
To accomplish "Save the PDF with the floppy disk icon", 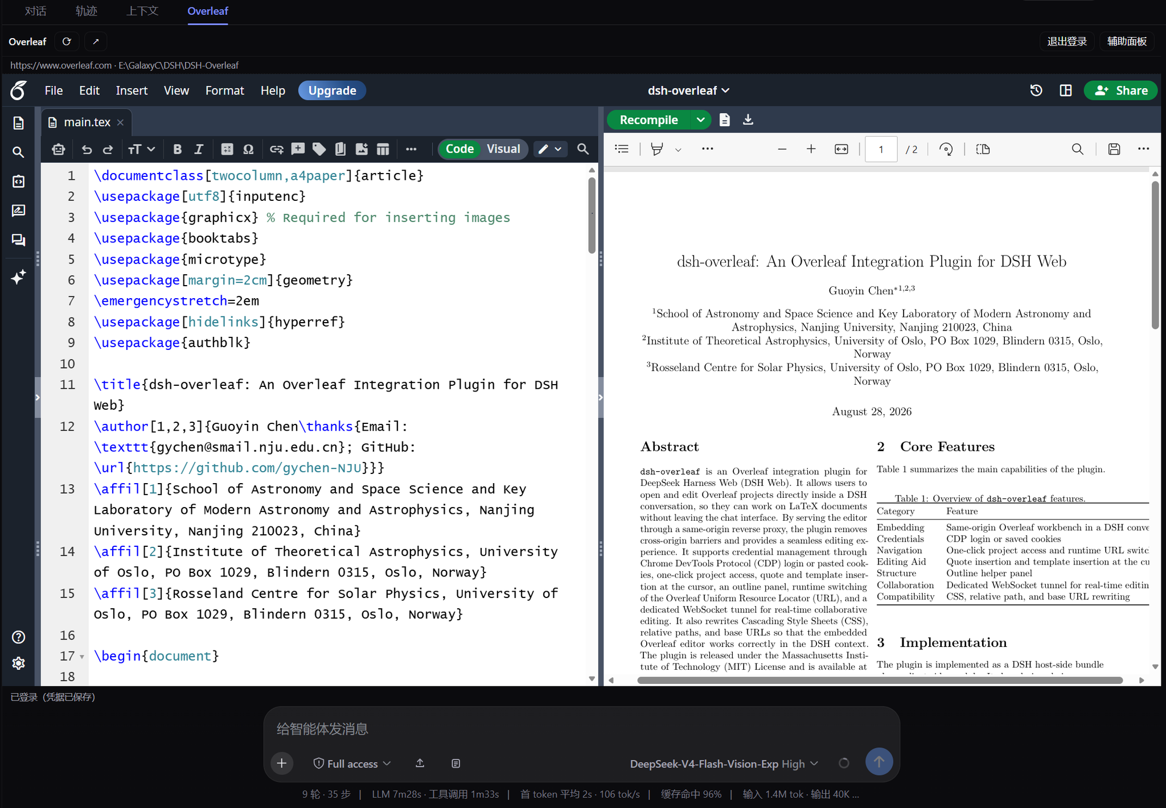I will point(1114,149).
